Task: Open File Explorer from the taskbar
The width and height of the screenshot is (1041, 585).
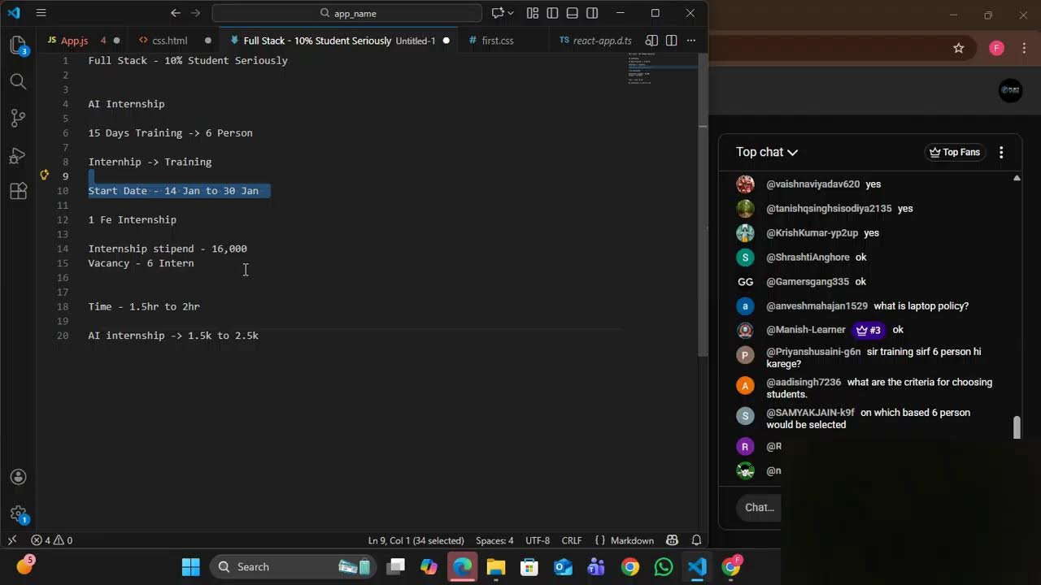Action: pyautogui.click(x=496, y=566)
